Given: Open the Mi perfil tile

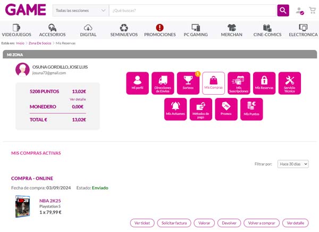Looking at the screenshot, I should tap(137, 83).
